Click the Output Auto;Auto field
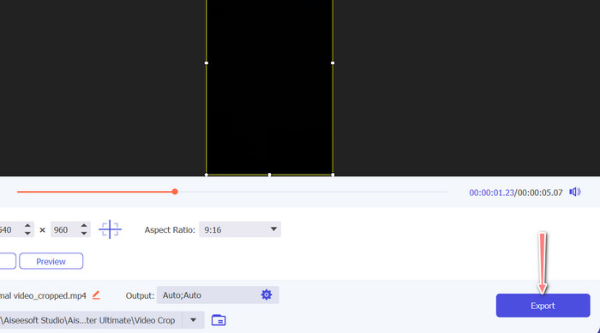This screenshot has height=333, width=600. pos(218,294)
